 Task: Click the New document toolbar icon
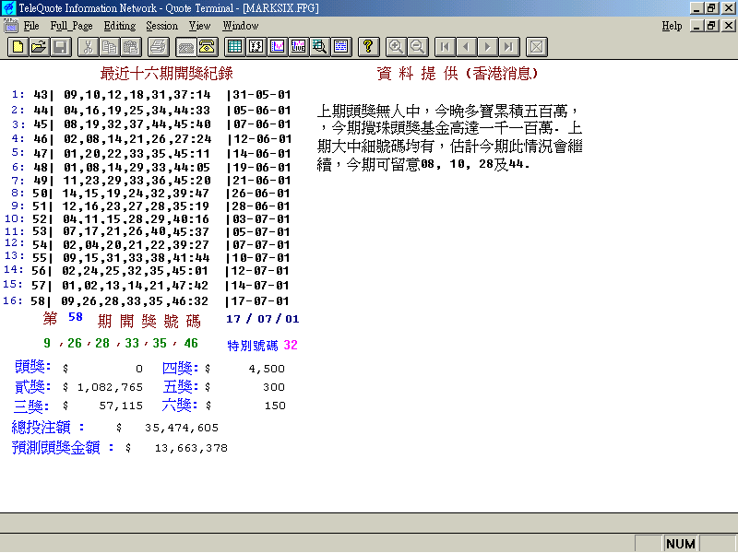click(x=18, y=47)
